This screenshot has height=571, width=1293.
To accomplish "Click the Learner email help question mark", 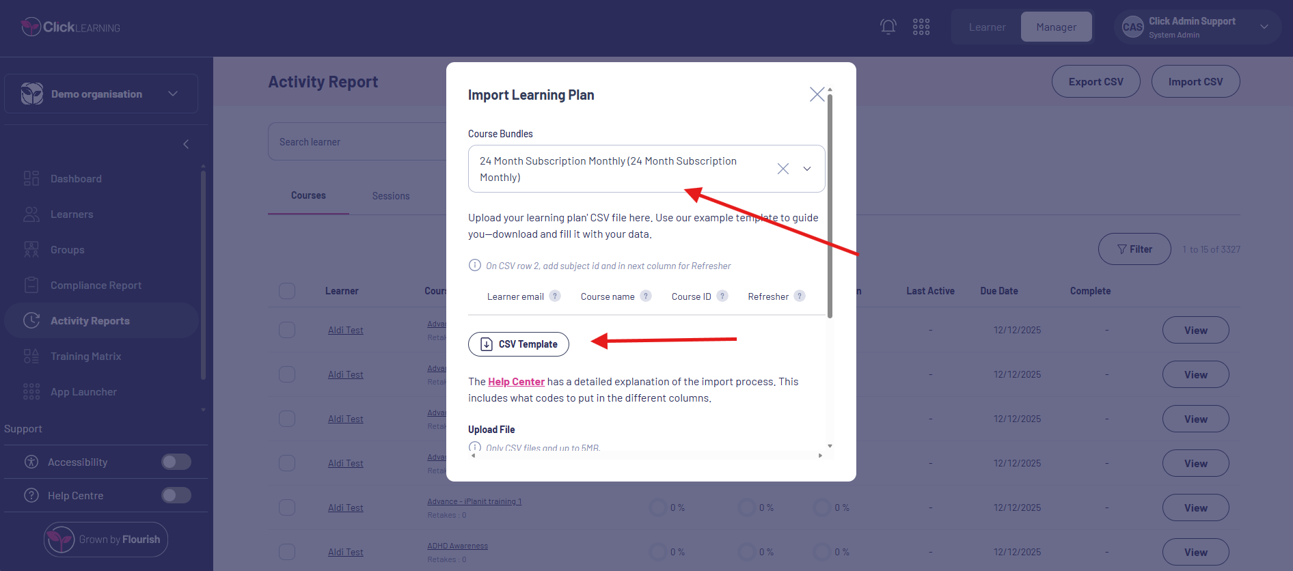I will [555, 296].
